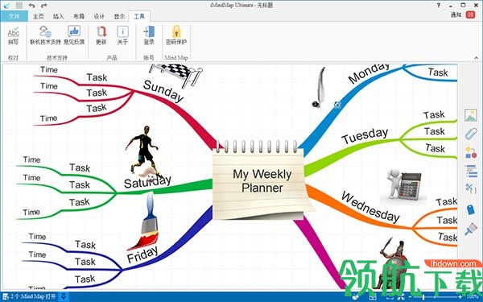Click the zoom-in plus in status bar
This screenshot has height=302, width=483.
pyautogui.click(x=460, y=296)
